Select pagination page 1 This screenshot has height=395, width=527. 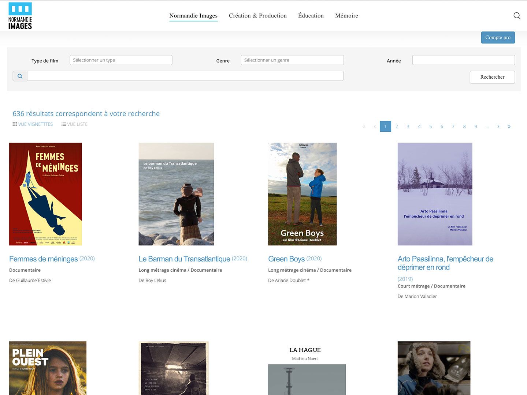(x=385, y=127)
